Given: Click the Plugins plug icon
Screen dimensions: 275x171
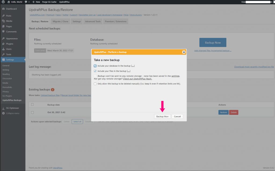Looking at the screenshot, I should 3,44.
